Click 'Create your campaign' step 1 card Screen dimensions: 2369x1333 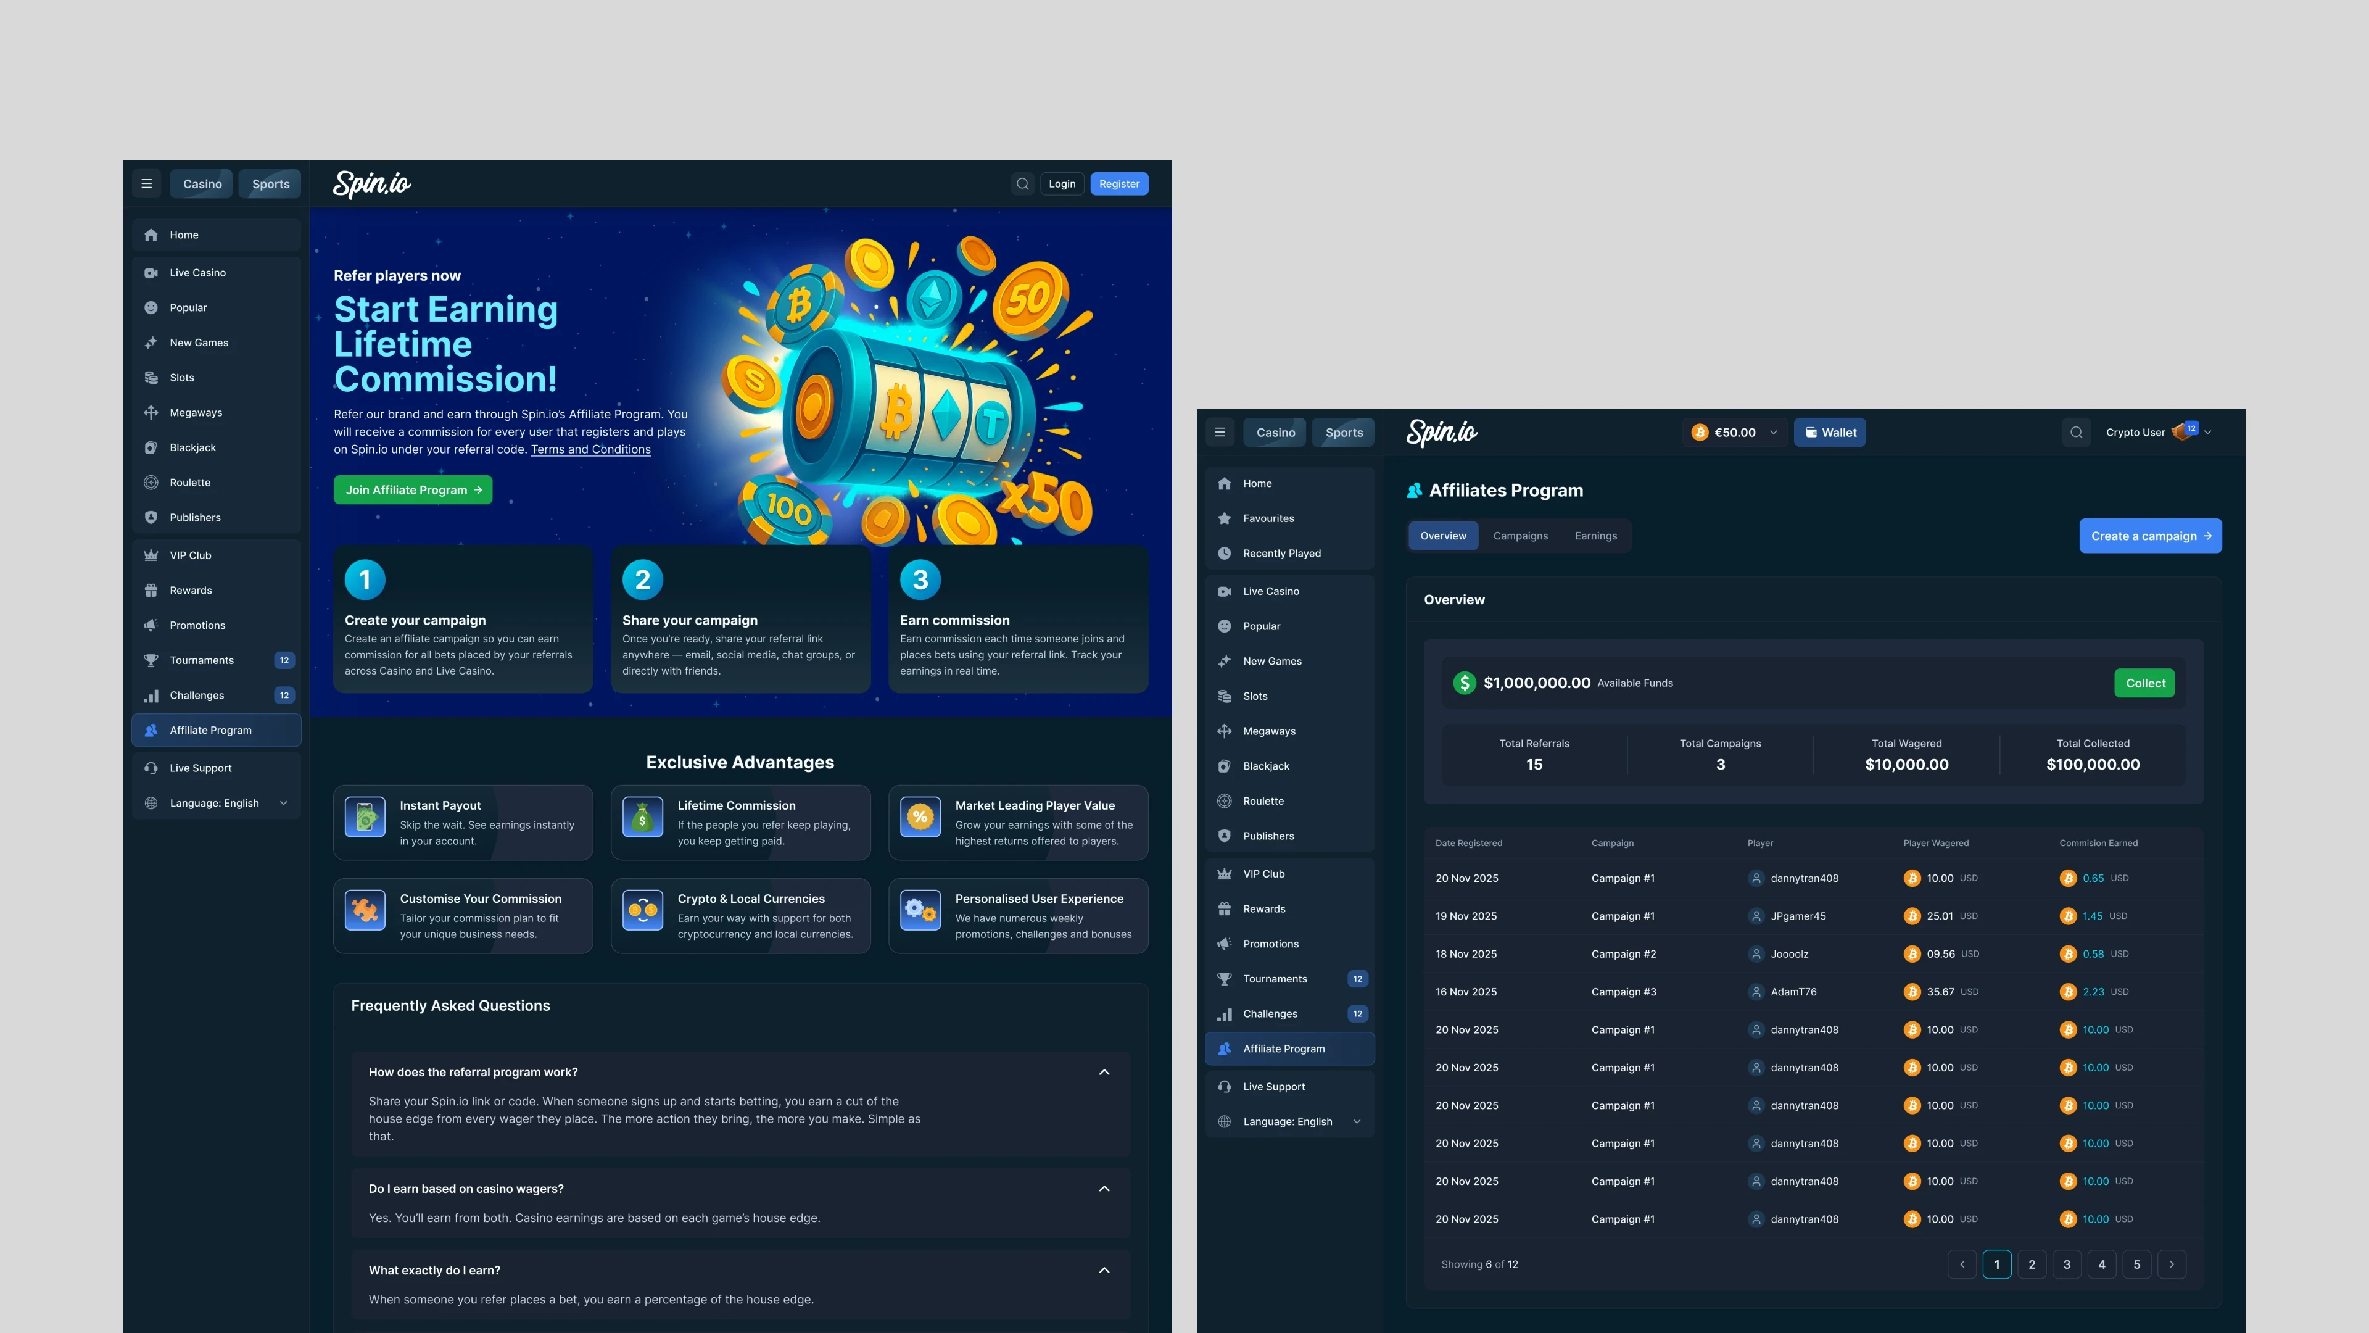463,619
